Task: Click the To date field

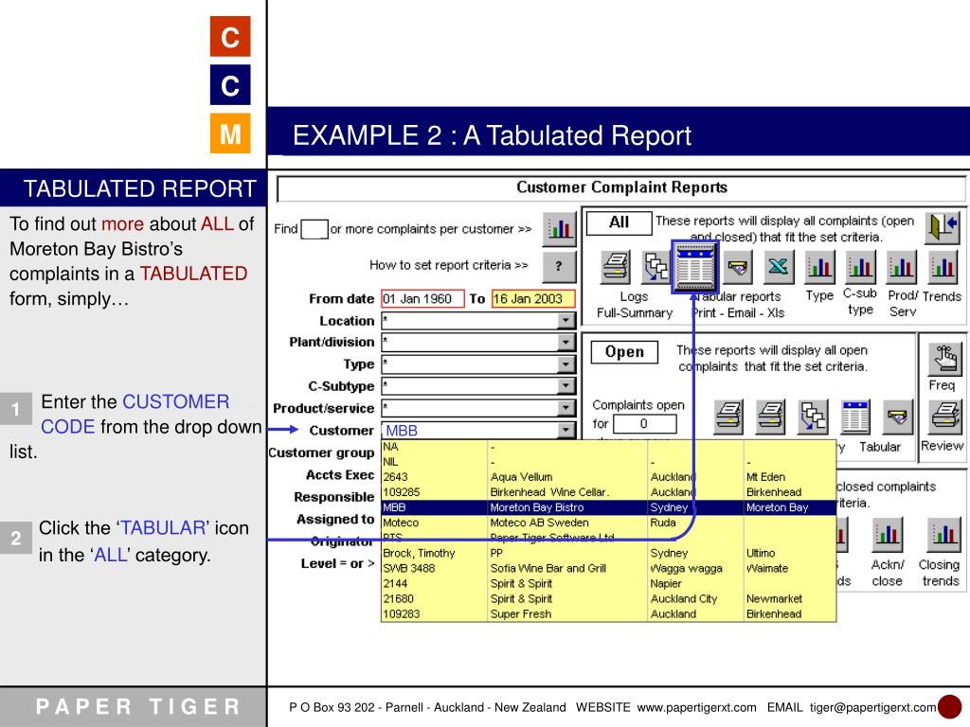Action: (533, 298)
